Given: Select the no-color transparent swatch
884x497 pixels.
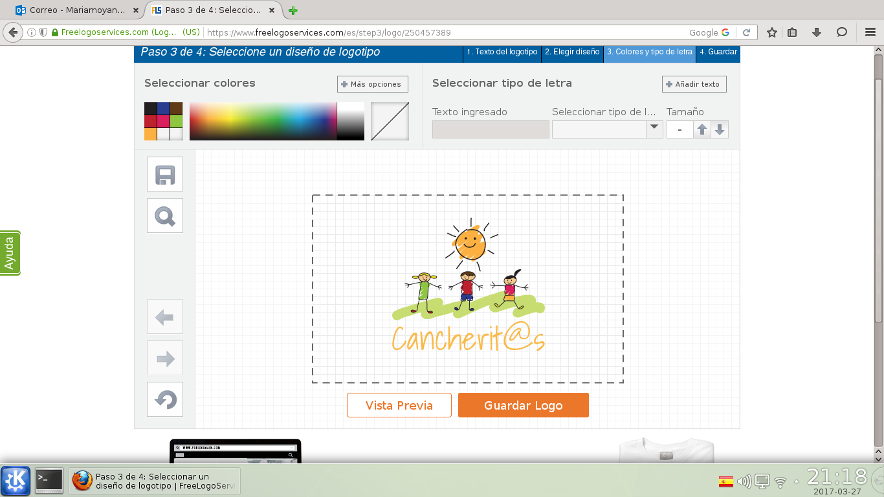Looking at the screenshot, I should pyautogui.click(x=390, y=121).
